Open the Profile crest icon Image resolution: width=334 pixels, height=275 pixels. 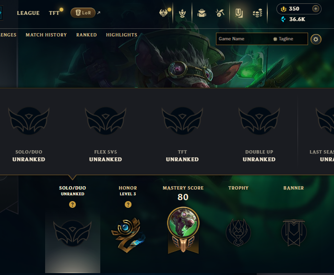tap(182, 13)
